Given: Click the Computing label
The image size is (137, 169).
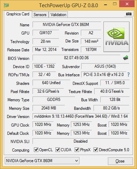Looking at the screenshot, I should (21, 150).
